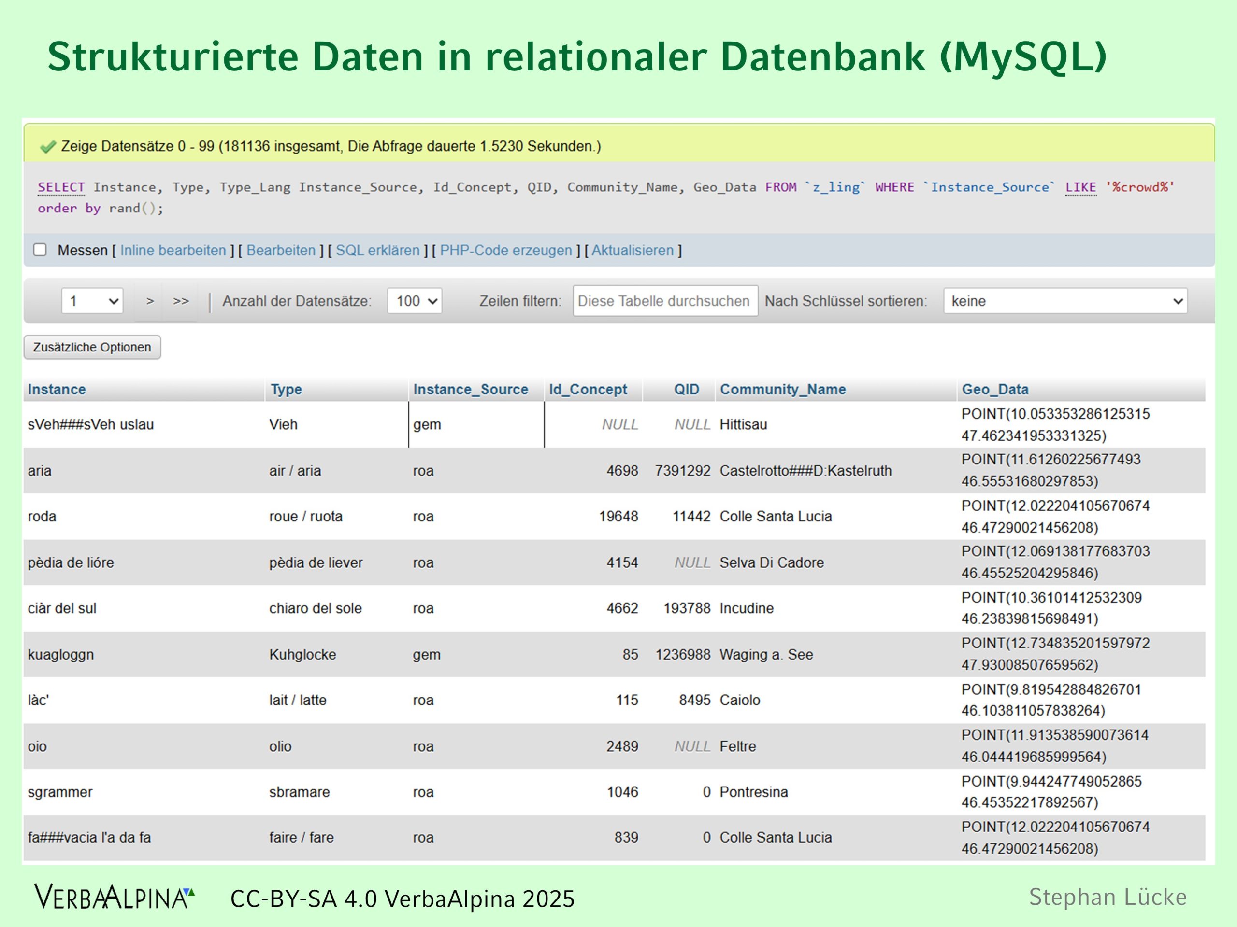Click the VerbaAlpina logo
The height and width of the screenshot is (927, 1237).
point(115,898)
